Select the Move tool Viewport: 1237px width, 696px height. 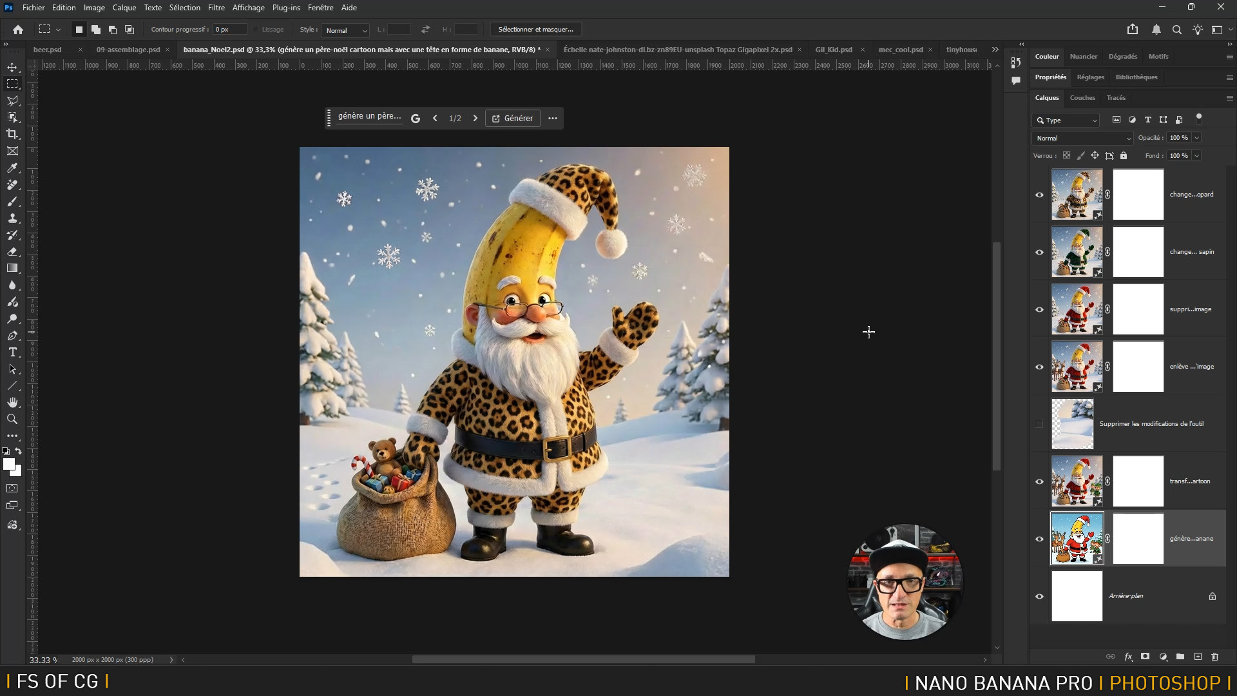(12, 67)
